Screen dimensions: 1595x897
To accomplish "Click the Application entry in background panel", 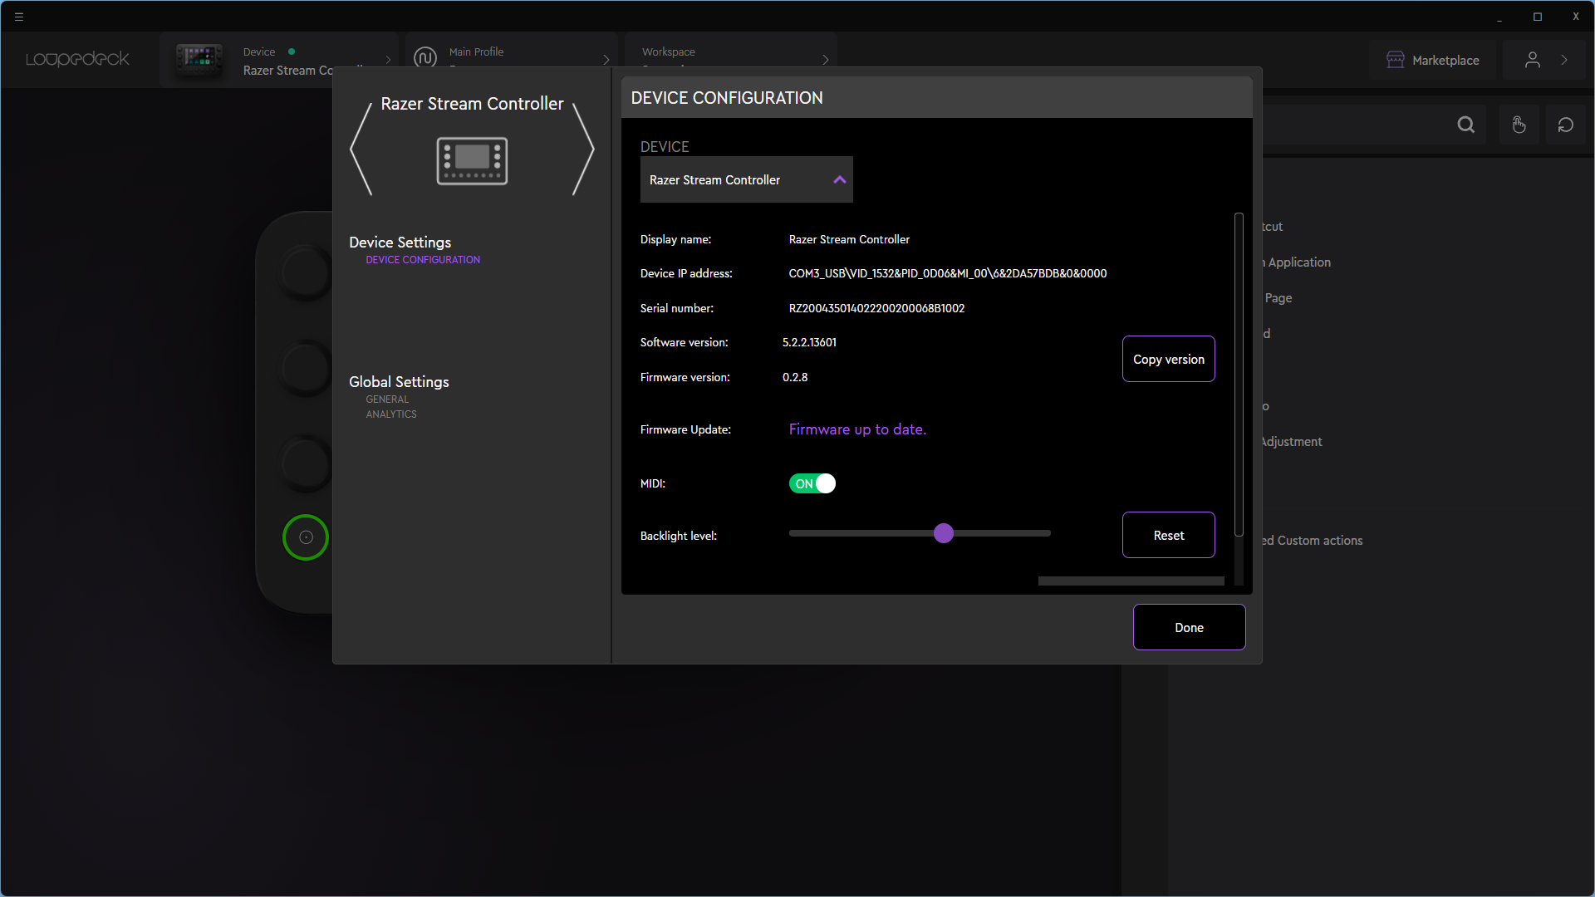I will (x=1298, y=262).
